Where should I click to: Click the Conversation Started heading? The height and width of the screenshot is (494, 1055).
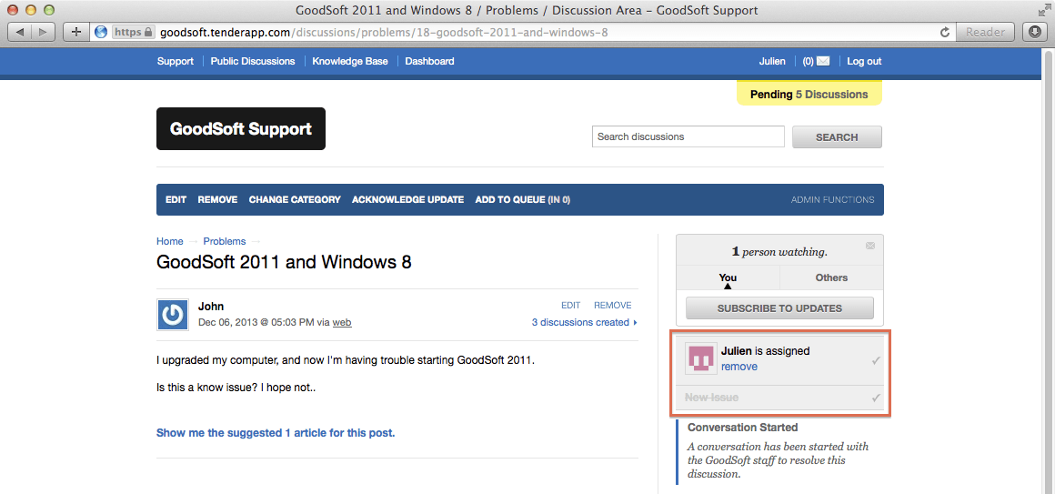coord(743,428)
